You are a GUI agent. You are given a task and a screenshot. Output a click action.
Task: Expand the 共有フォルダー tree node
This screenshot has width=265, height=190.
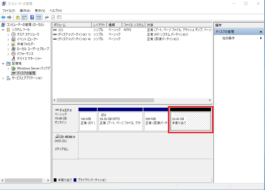coord(8,44)
